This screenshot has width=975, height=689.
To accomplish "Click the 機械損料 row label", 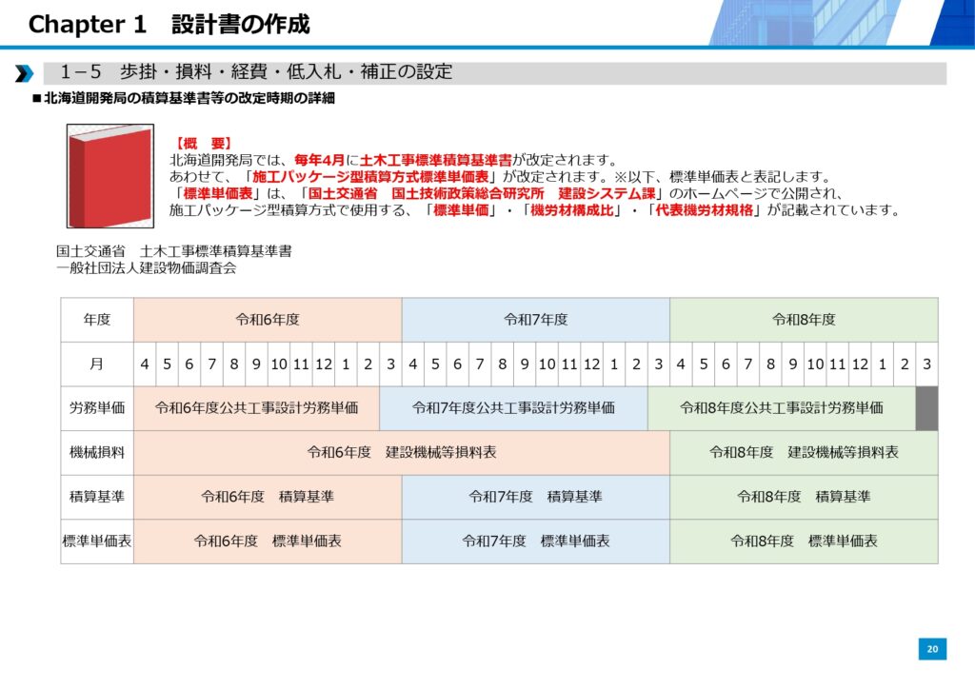I will 97,453.
